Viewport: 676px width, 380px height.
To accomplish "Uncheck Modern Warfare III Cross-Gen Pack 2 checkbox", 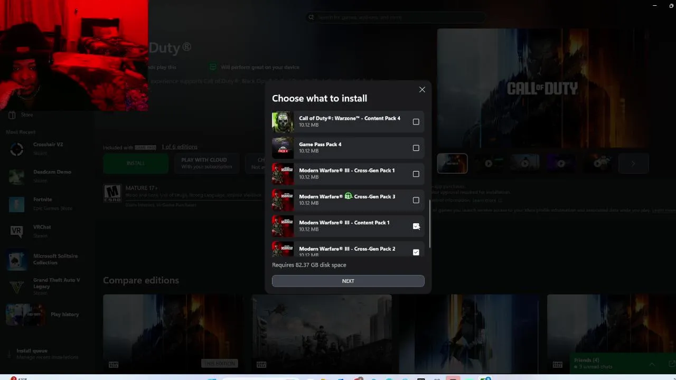I will click(416, 252).
